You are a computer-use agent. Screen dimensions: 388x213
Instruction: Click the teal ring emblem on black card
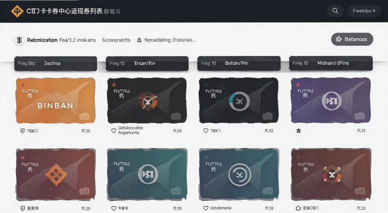239,101
